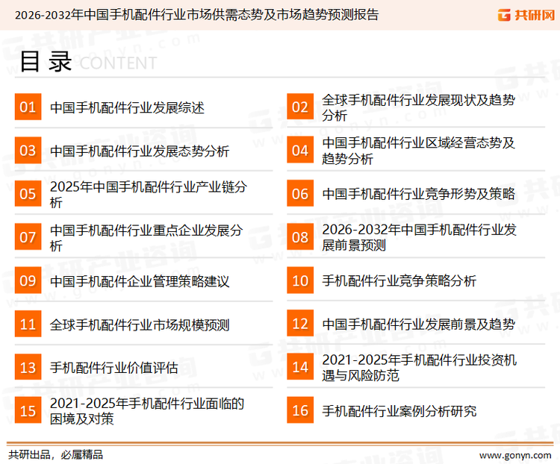The height and width of the screenshot is (464, 560).
Task: Open chapter 中国手机配件行业区域经营态势及趋势分析
Action: [x=419, y=151]
